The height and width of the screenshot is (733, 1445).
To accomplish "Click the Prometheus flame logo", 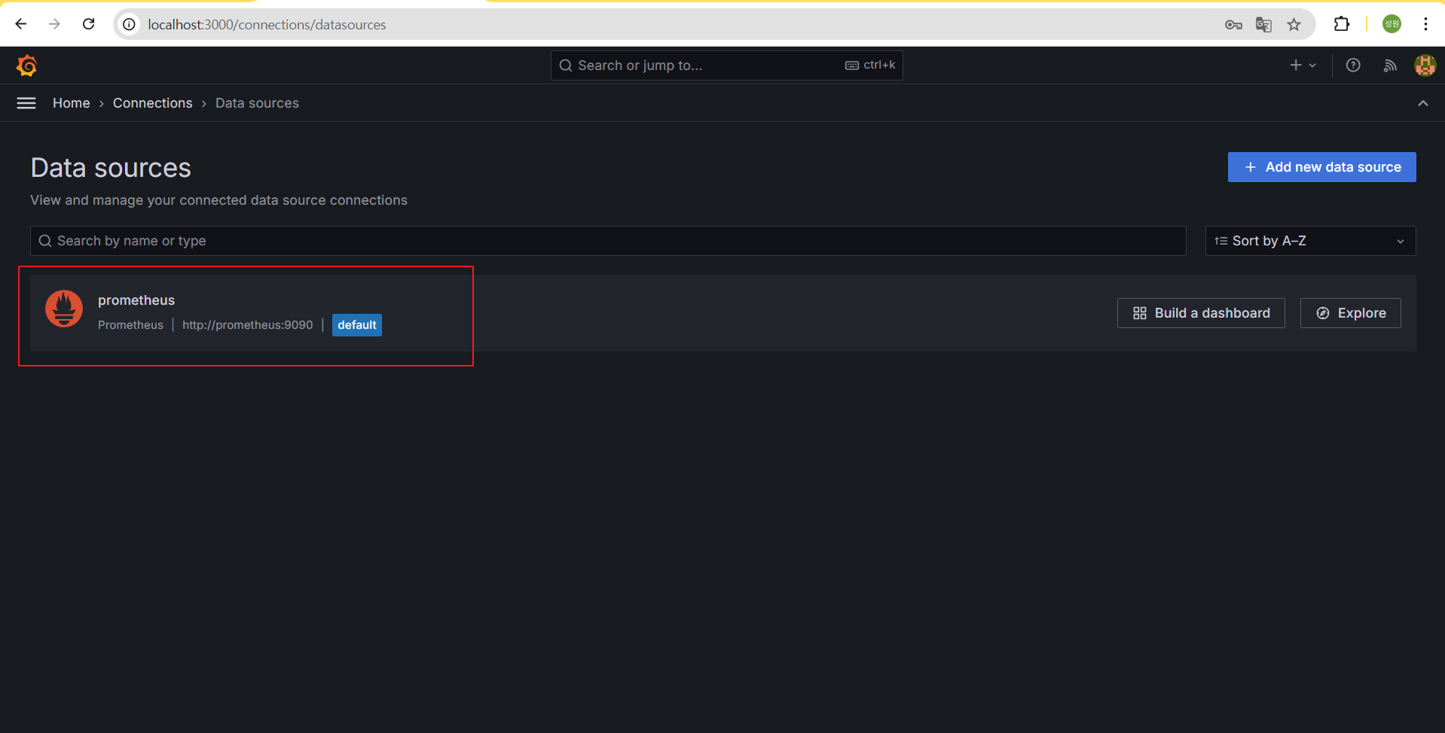I will tap(64, 309).
